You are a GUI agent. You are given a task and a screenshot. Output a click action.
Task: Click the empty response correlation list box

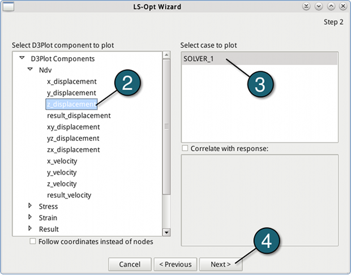pos(259,200)
